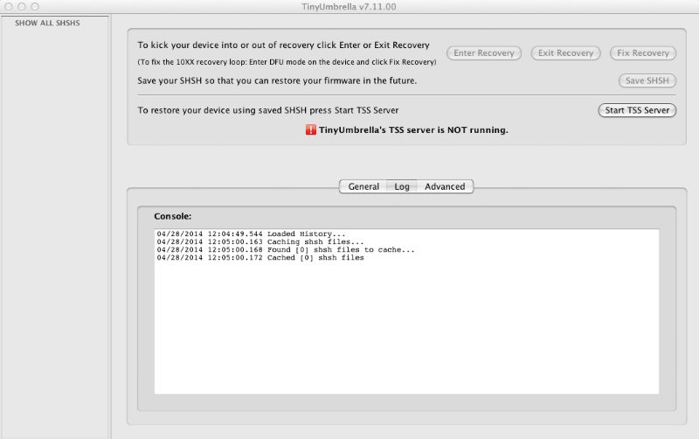
Task: Hit the Fix Recovery button
Action: tap(643, 53)
